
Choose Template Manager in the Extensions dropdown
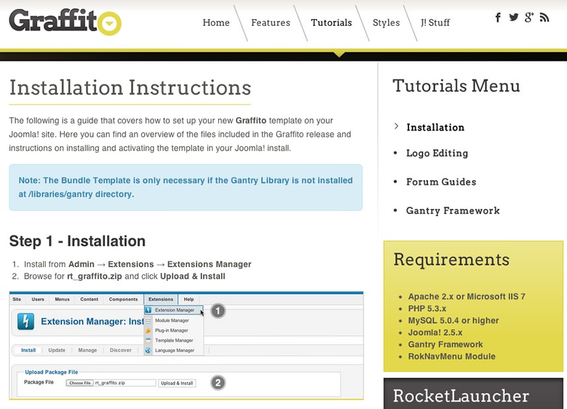(x=174, y=340)
